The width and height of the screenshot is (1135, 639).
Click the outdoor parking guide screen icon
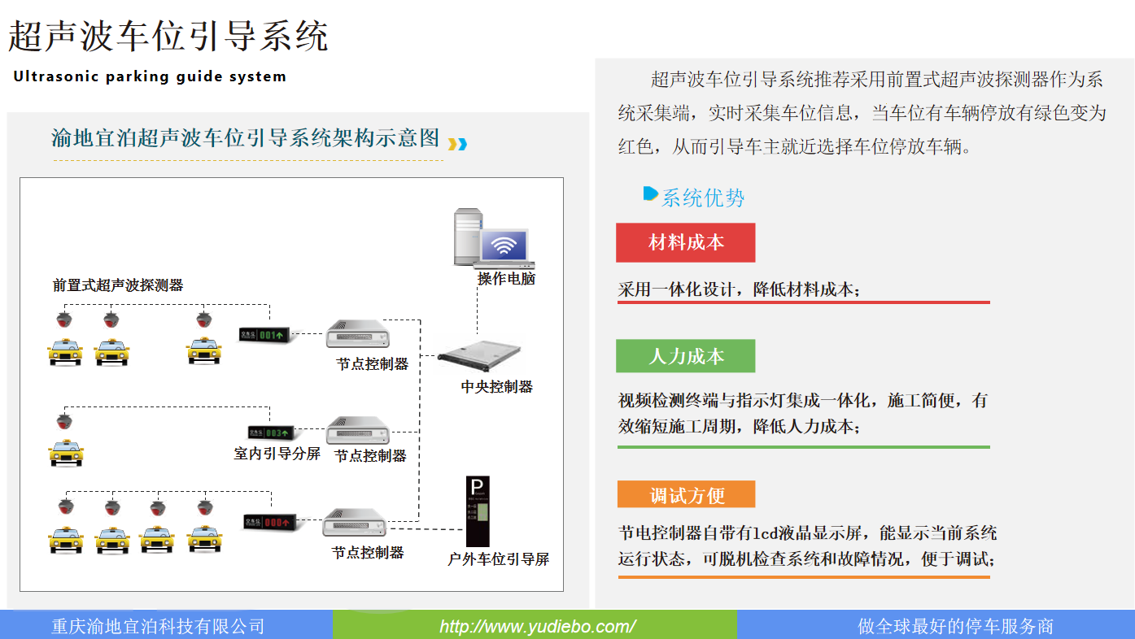pos(478,511)
